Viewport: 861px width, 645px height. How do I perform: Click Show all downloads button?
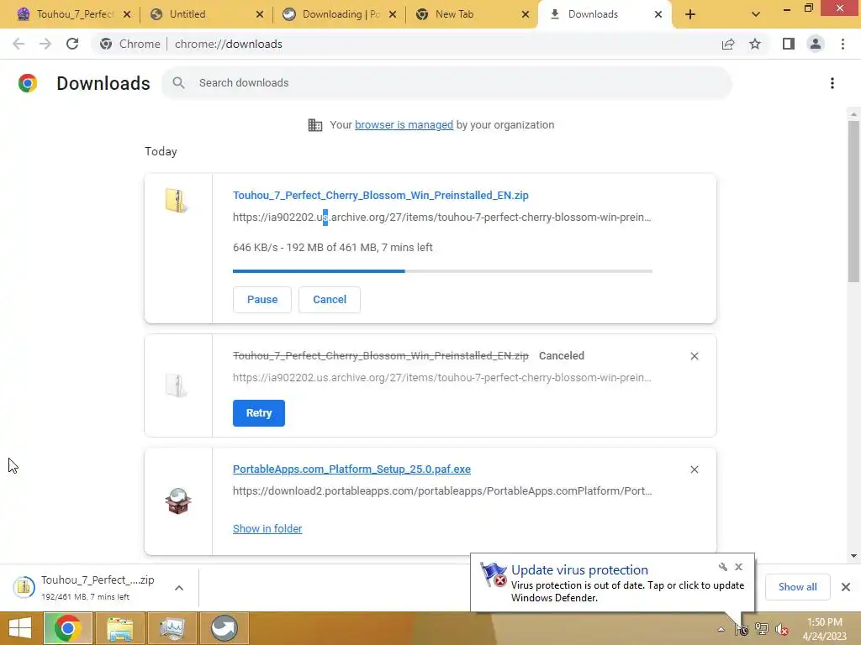[797, 587]
